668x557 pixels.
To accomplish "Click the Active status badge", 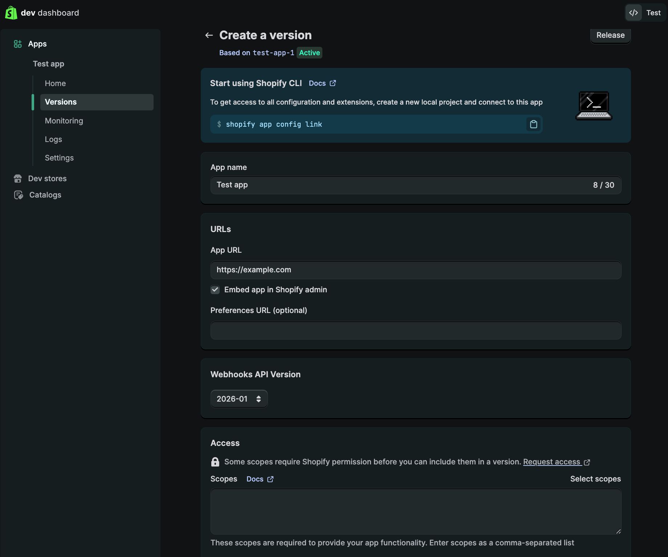I will coord(310,53).
